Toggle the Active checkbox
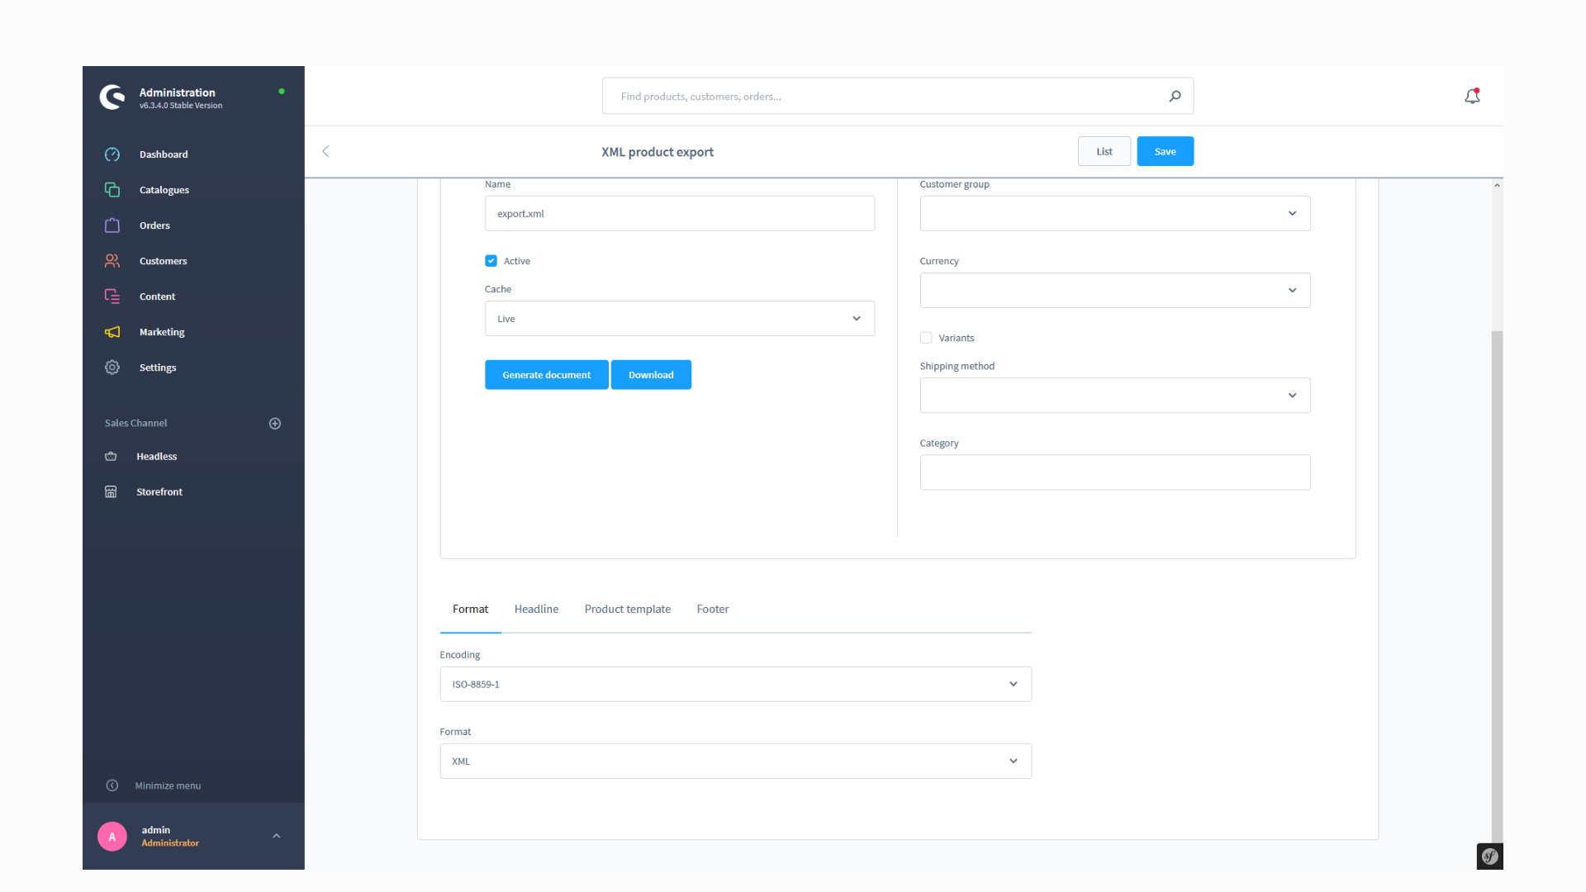1586x892 pixels. click(491, 259)
